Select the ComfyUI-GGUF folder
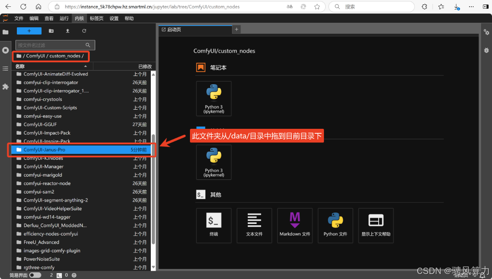 (x=81, y=124)
